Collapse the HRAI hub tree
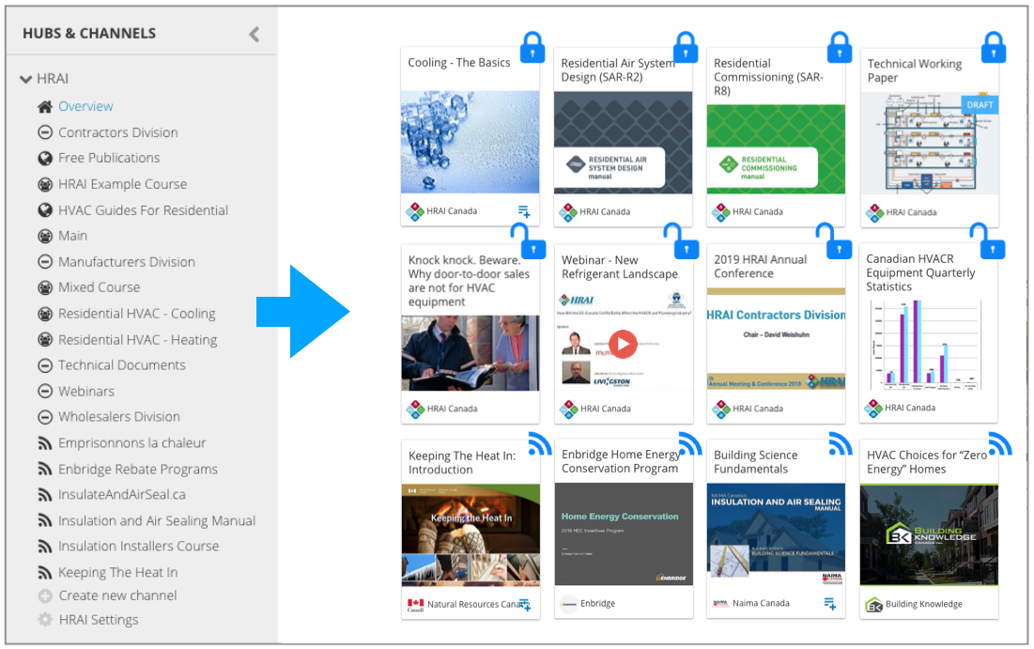This screenshot has width=1034, height=649. point(26,79)
